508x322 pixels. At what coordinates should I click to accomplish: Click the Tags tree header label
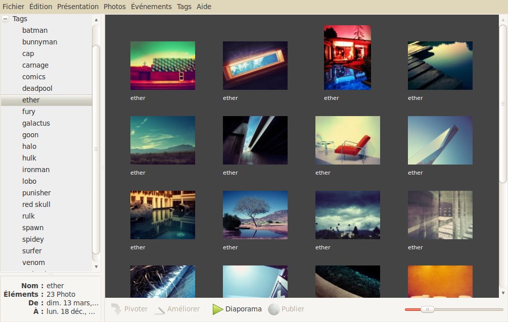(x=20, y=19)
